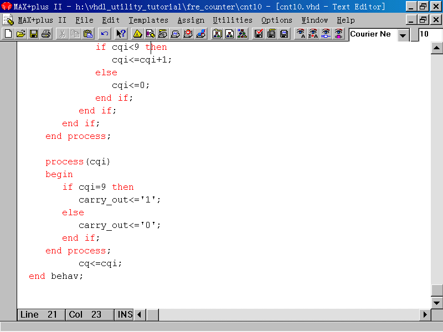Open the MAX+plus II menu
Image resolution: width=443 pixels, height=332 pixels.
coord(42,20)
